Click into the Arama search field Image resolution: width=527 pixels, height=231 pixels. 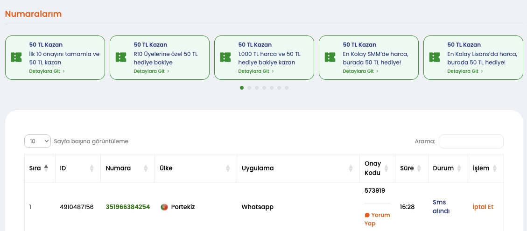[x=471, y=141]
